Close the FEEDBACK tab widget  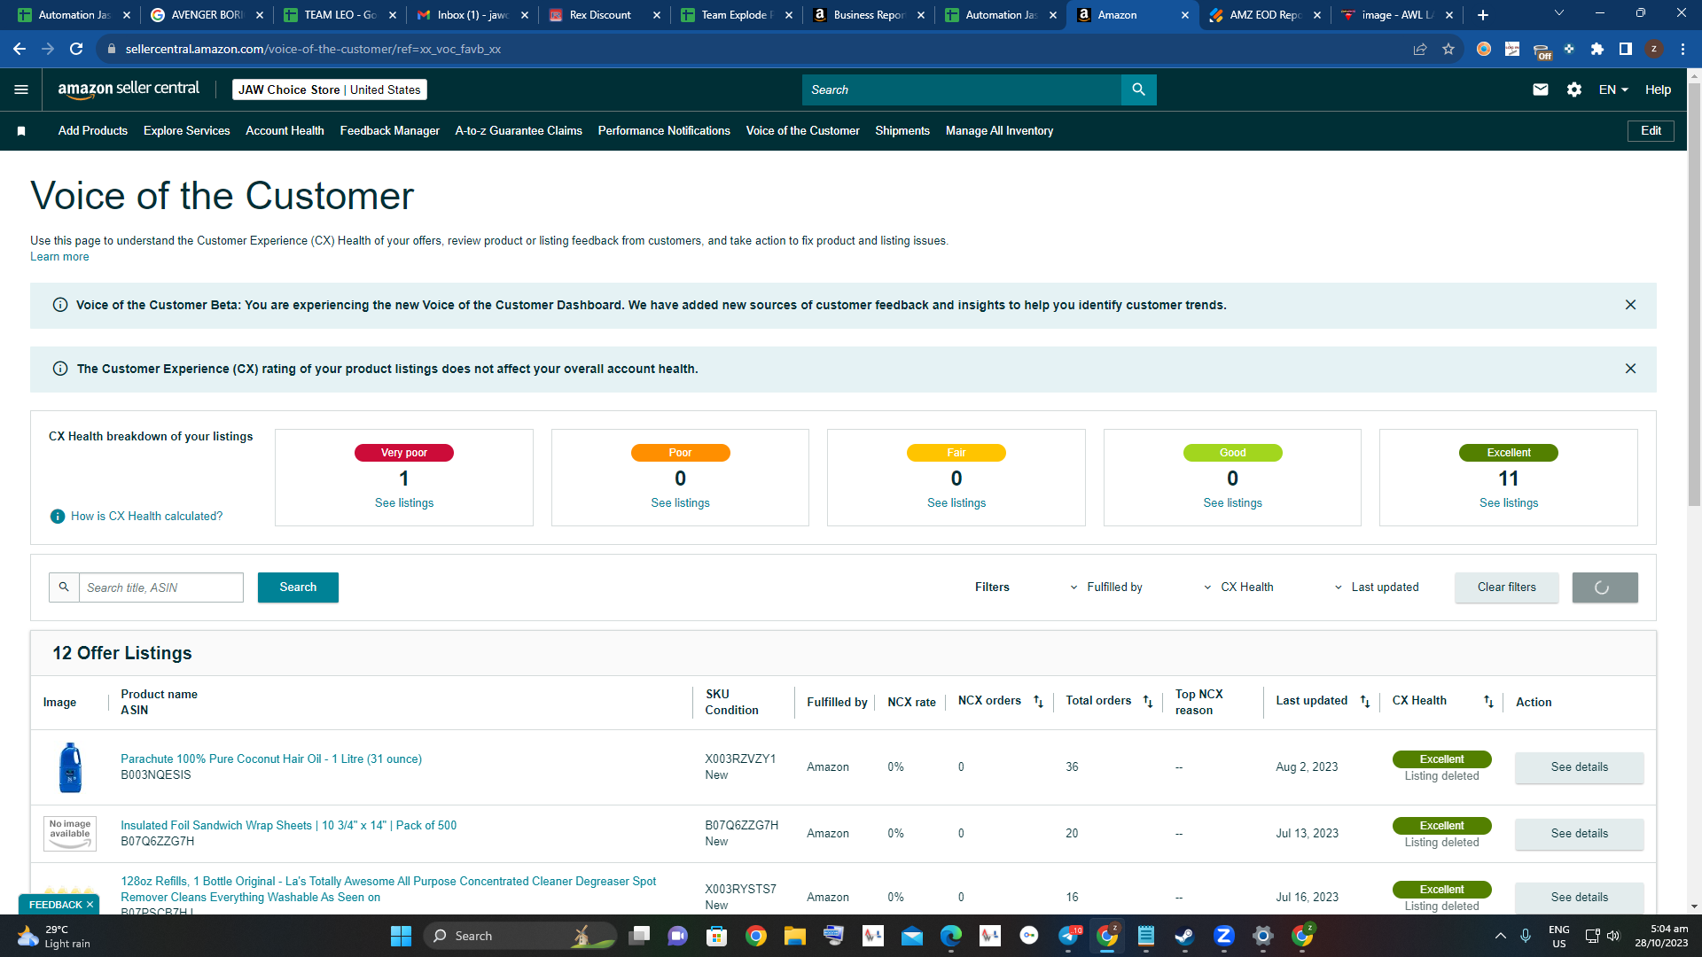(90, 905)
